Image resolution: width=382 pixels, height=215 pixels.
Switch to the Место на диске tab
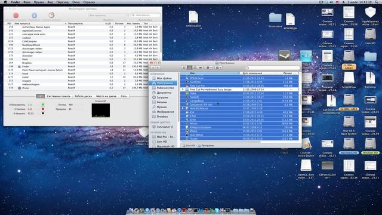pos(106,96)
